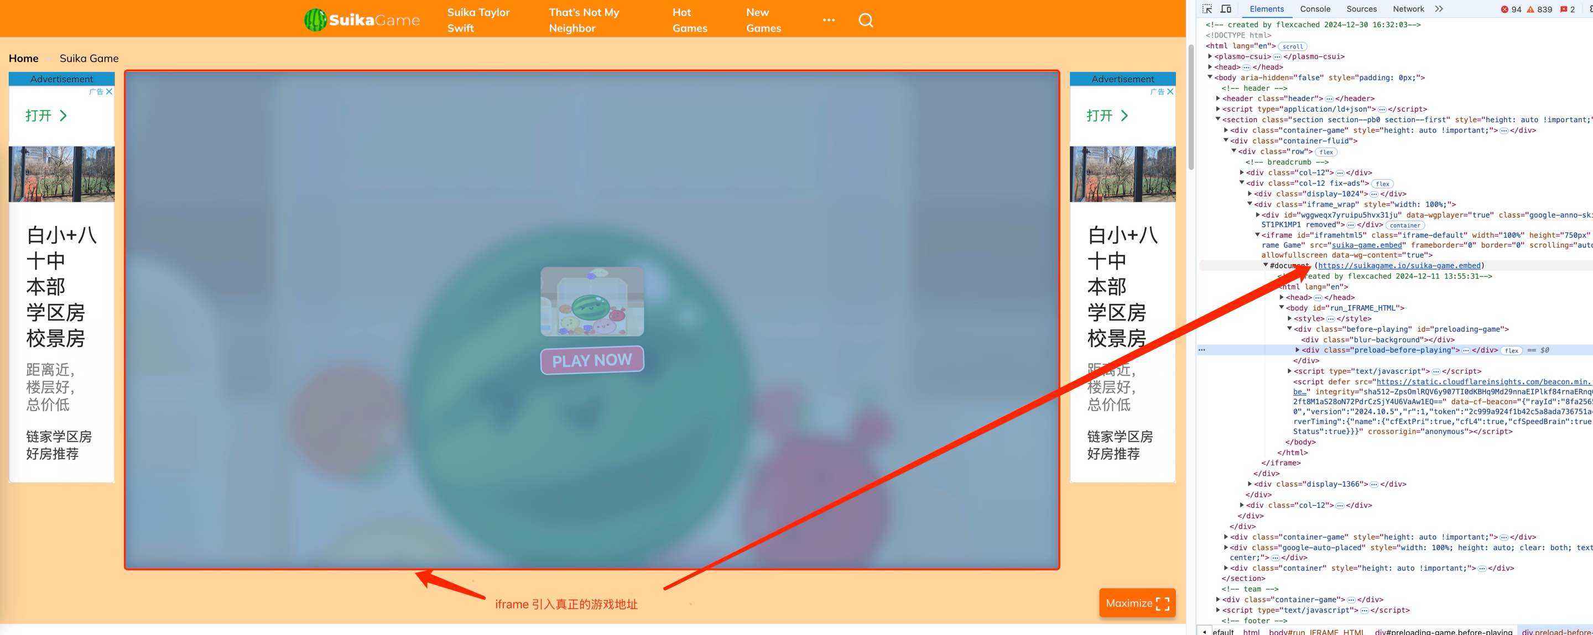Image resolution: width=1593 pixels, height=635 pixels.
Task: Click the ellipsis gutter on the selected DOM row
Action: 1201,350
